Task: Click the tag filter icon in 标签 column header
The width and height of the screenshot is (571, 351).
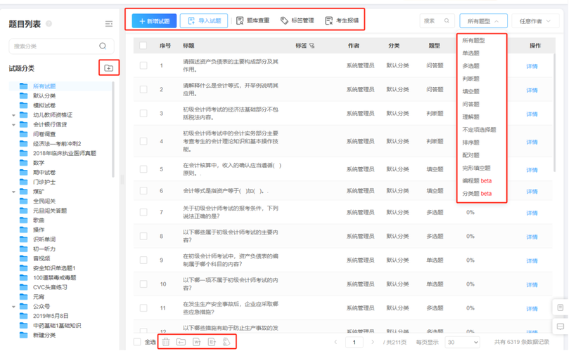Action: pyautogui.click(x=312, y=46)
